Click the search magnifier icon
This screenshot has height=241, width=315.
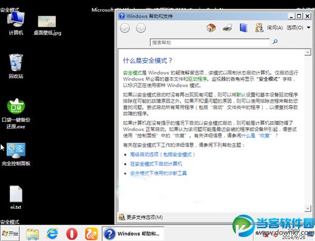(275, 42)
